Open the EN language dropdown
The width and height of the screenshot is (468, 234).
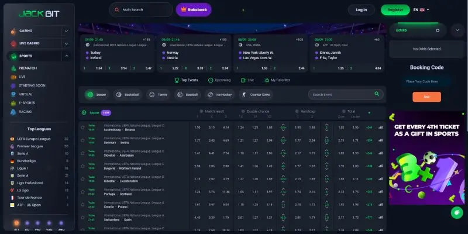421,10
